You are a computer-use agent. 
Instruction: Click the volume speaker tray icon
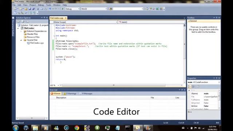click(x=200, y=128)
